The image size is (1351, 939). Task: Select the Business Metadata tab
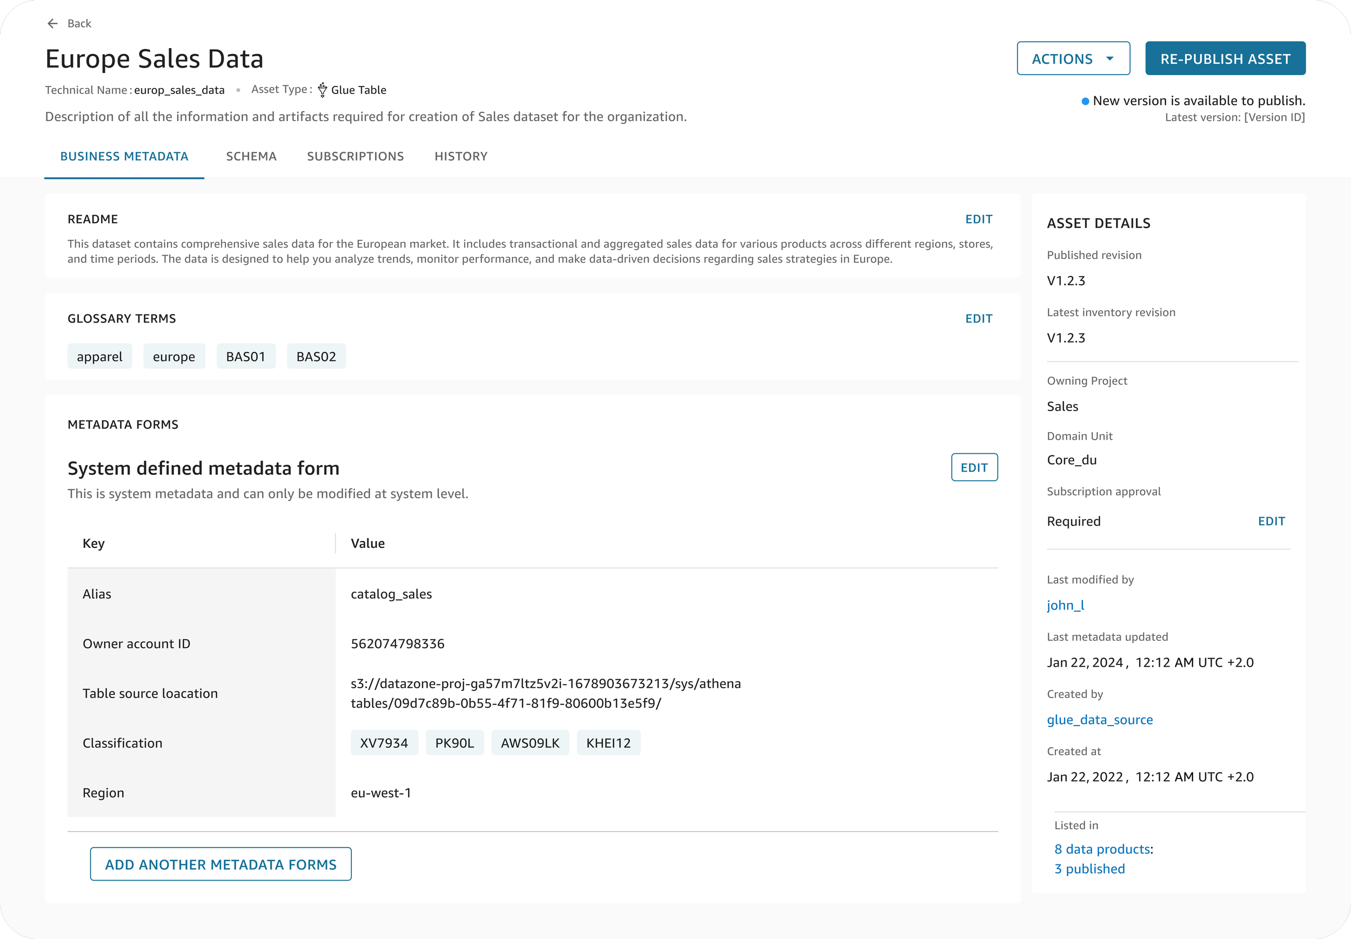(124, 157)
